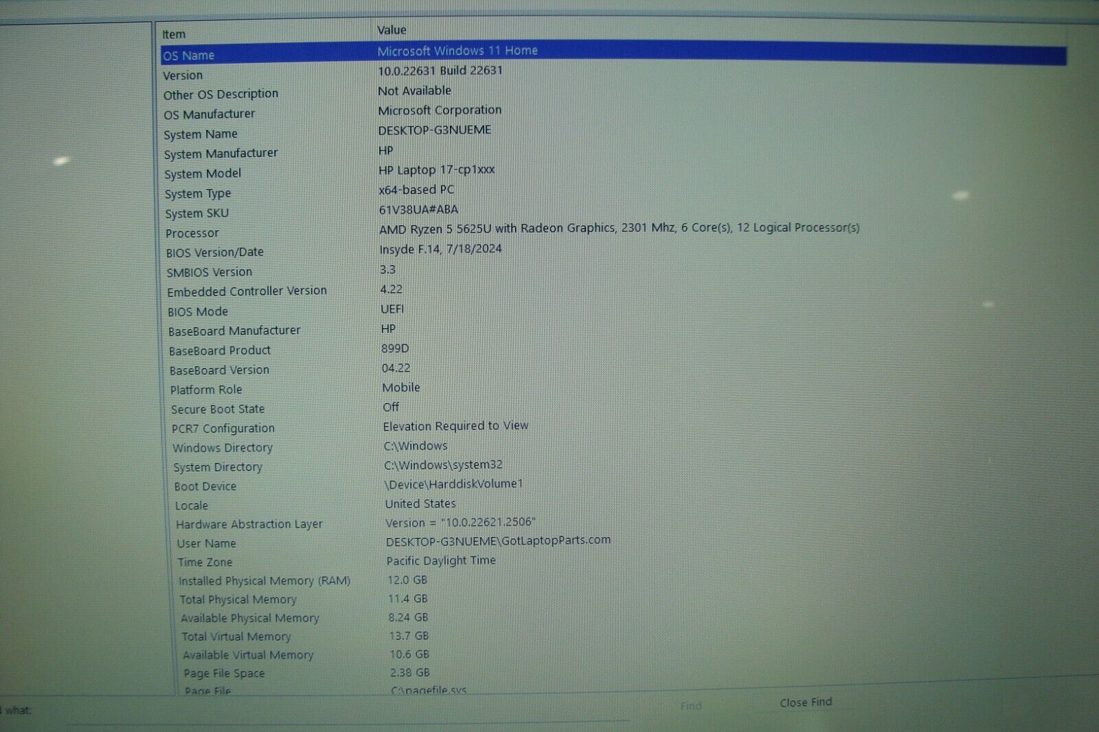Click the 13.7 GB virtual memory value
Screen dimensions: 1099x732
[x=409, y=637]
